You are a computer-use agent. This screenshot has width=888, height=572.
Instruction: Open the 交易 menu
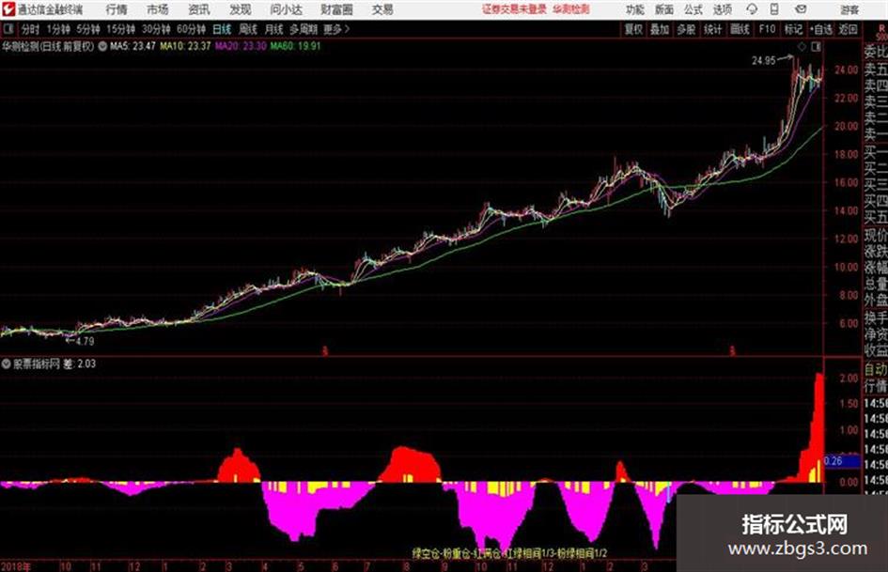click(x=382, y=9)
